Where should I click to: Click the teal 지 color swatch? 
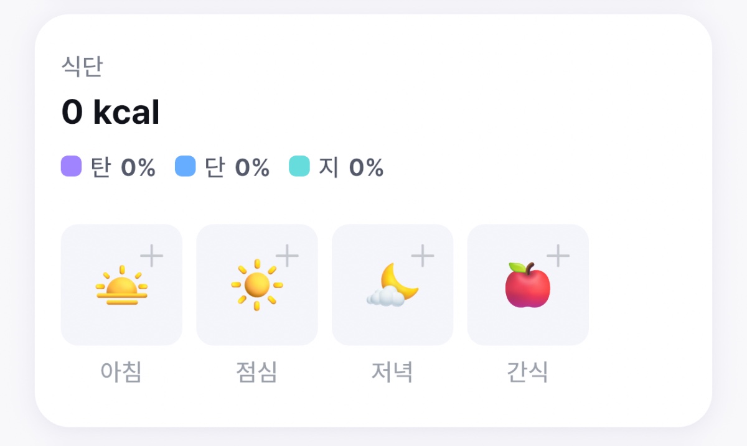coord(299,167)
